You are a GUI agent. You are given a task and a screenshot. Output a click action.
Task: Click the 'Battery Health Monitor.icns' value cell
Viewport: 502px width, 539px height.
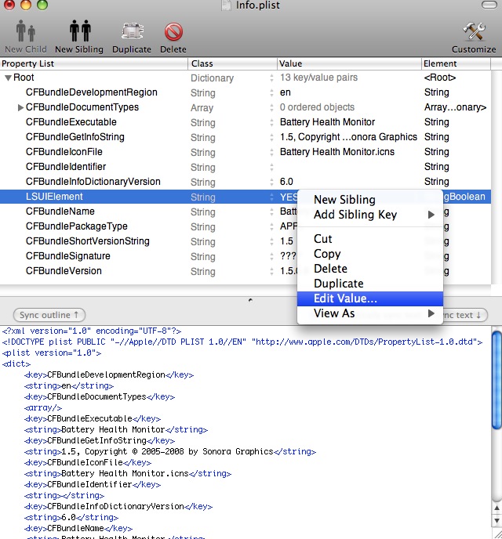pos(336,152)
